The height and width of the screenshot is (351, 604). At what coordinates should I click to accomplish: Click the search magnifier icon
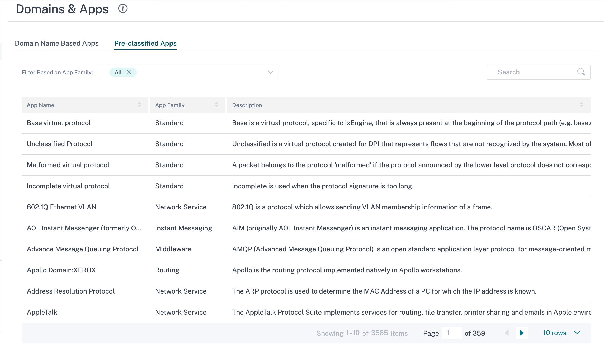[x=581, y=72]
